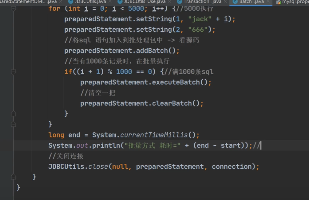Switch to the Transaction_.java tab

coord(203,2)
